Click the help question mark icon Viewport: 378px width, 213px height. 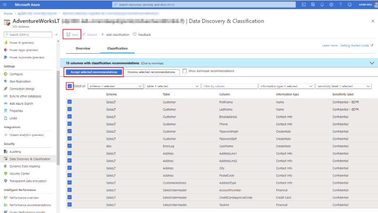tap(340, 5)
